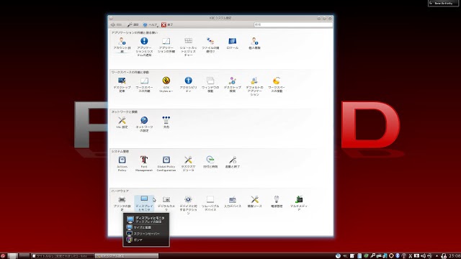
Task: Open the Help (ヘルプ) toolbar dropdown
Action: click(x=151, y=24)
